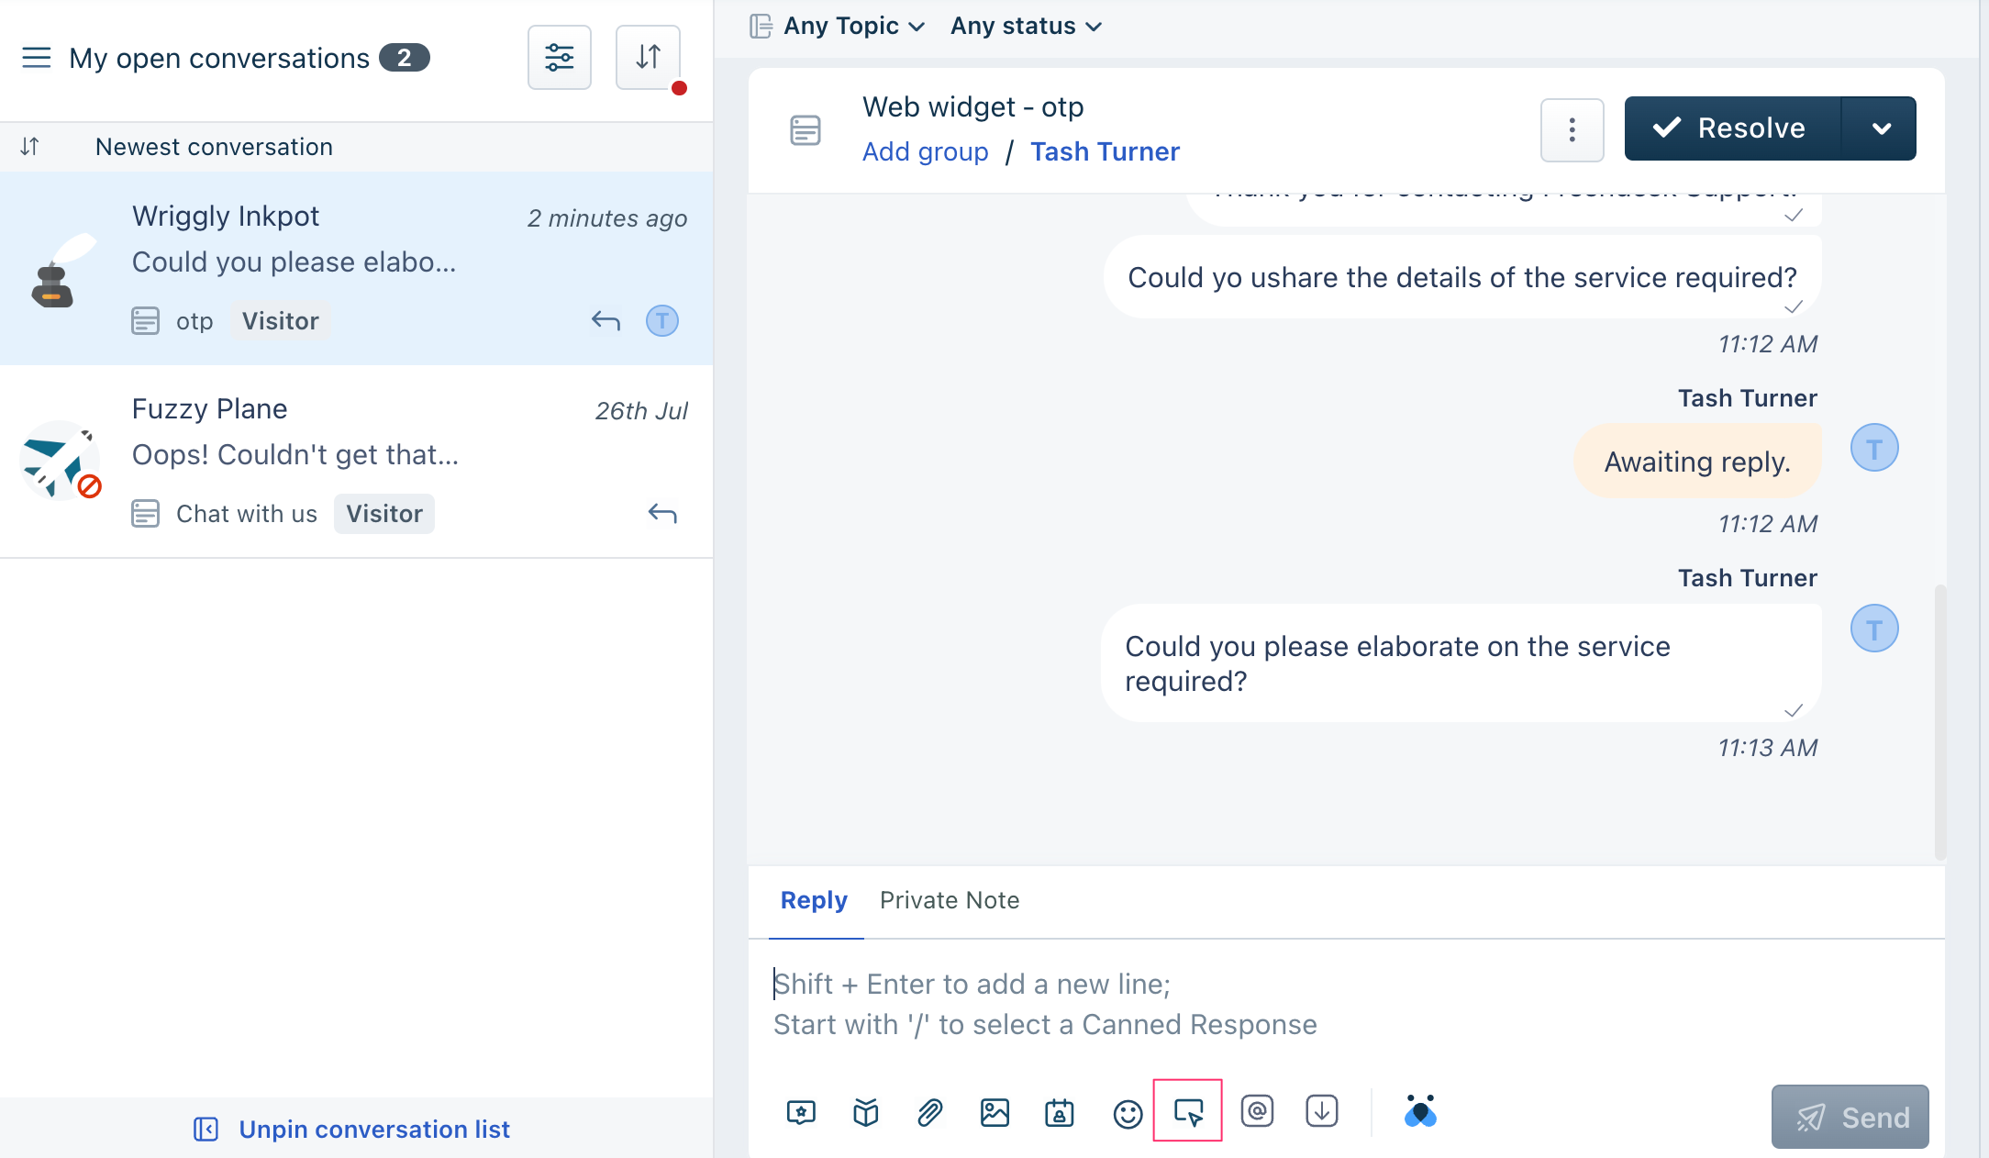Open the attachment upload icon
1989x1158 pixels.
point(930,1111)
